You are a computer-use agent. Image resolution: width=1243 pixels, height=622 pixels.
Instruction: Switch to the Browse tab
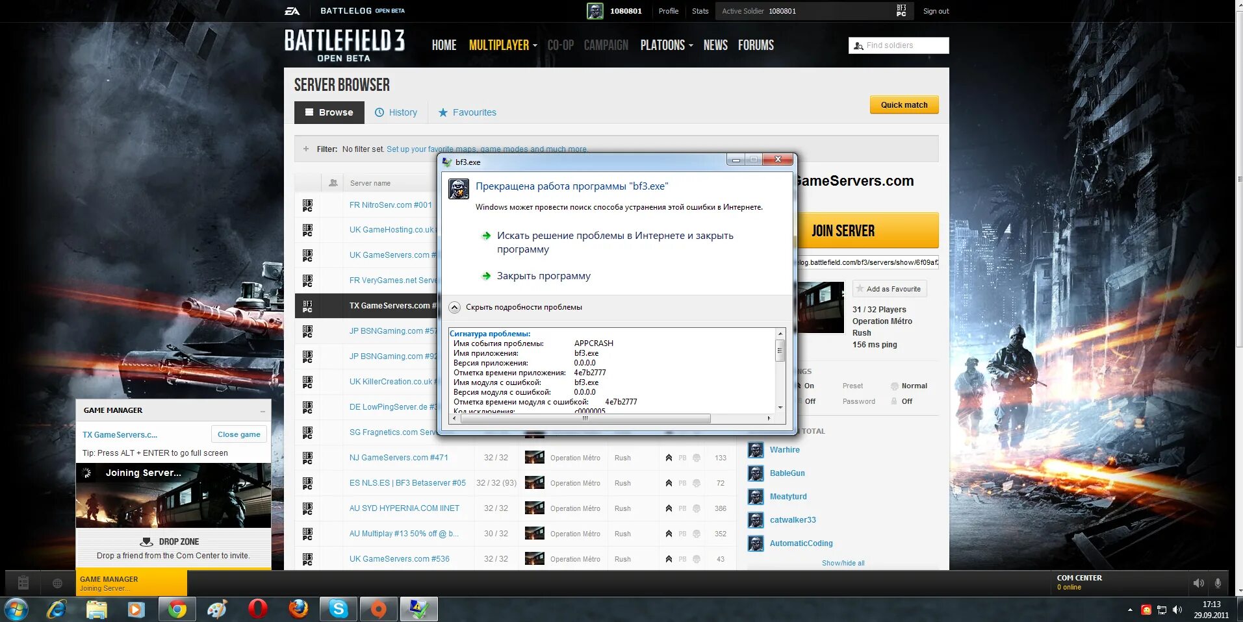point(329,112)
